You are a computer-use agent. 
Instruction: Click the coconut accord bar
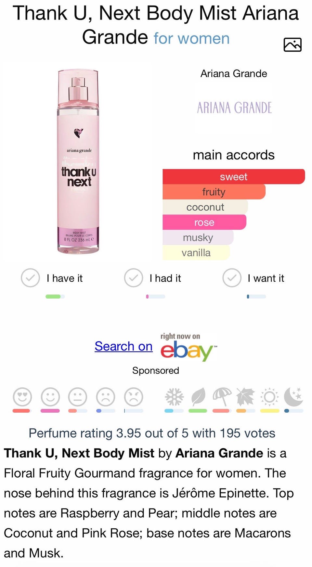coord(205,207)
